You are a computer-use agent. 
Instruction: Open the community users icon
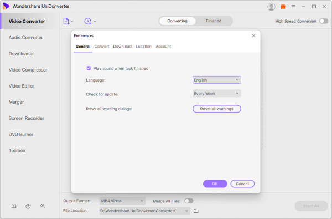click(42, 206)
